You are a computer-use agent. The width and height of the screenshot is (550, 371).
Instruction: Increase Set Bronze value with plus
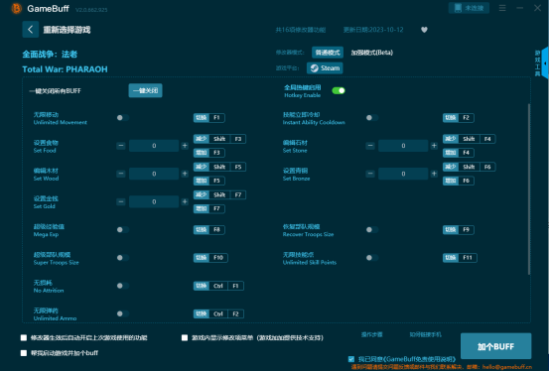tap(434, 174)
